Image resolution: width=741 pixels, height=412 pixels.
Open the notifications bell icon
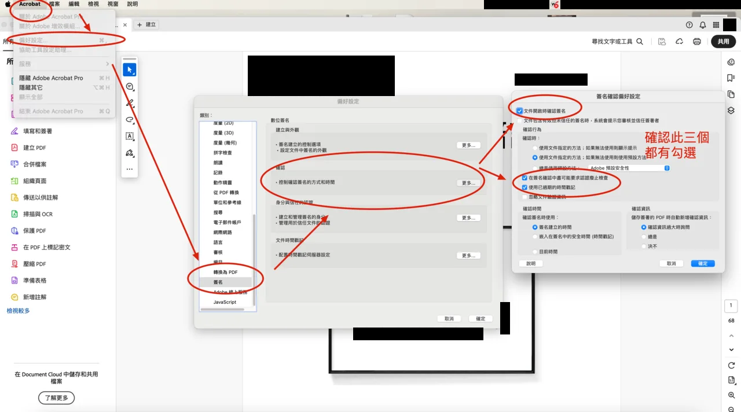[703, 25]
